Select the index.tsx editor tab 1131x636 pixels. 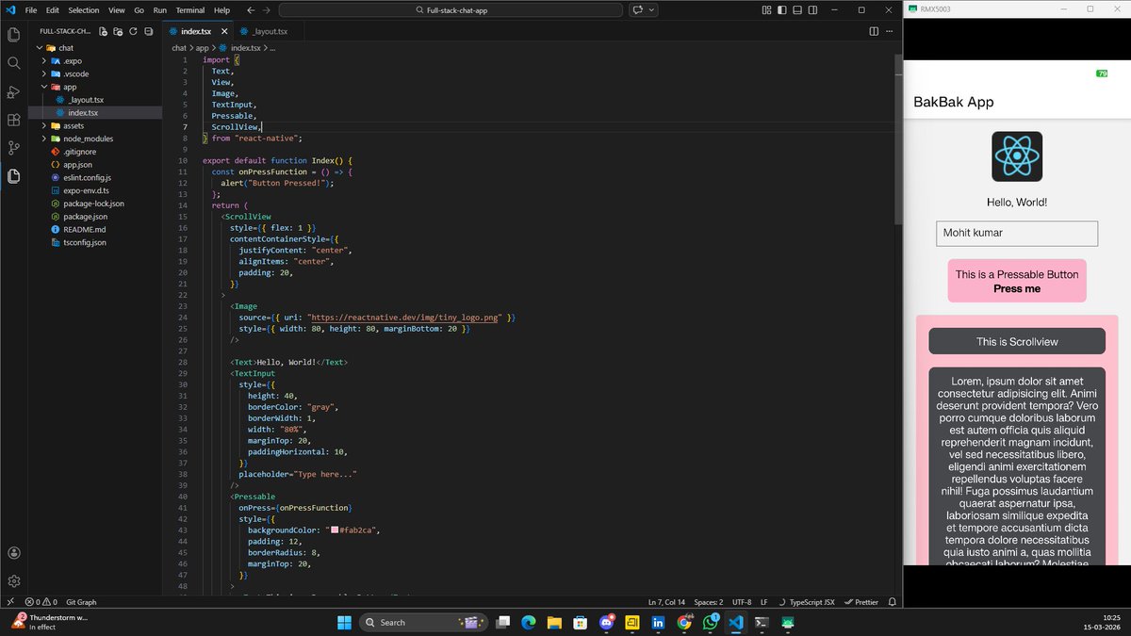pyautogui.click(x=196, y=31)
